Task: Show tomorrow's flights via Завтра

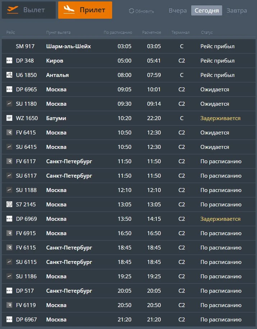Action: click(x=237, y=10)
